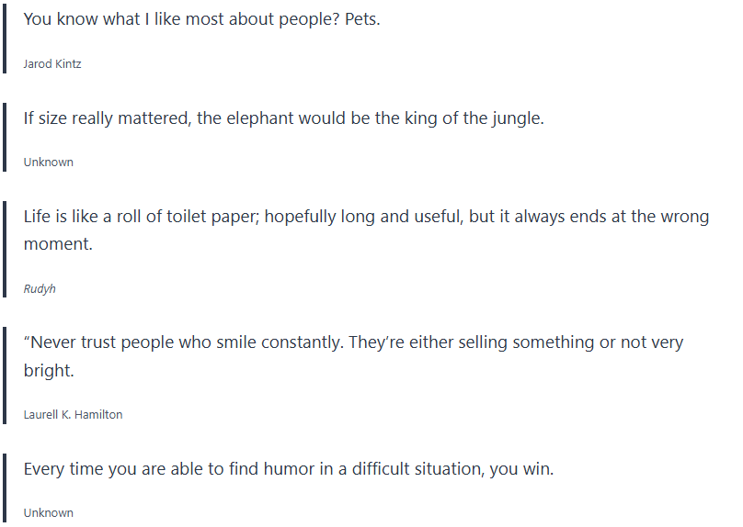The width and height of the screenshot is (743, 527).
Task: Click the word "moment." ending the third quote
Action: coord(58,245)
